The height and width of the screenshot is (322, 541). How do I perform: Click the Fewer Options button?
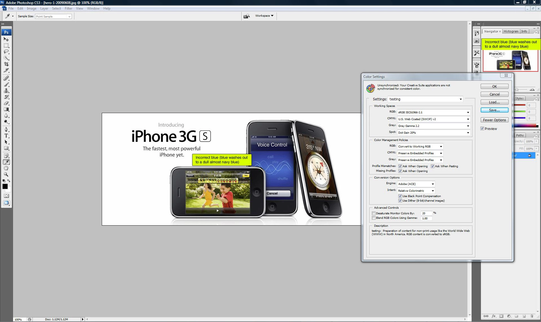pos(494,120)
